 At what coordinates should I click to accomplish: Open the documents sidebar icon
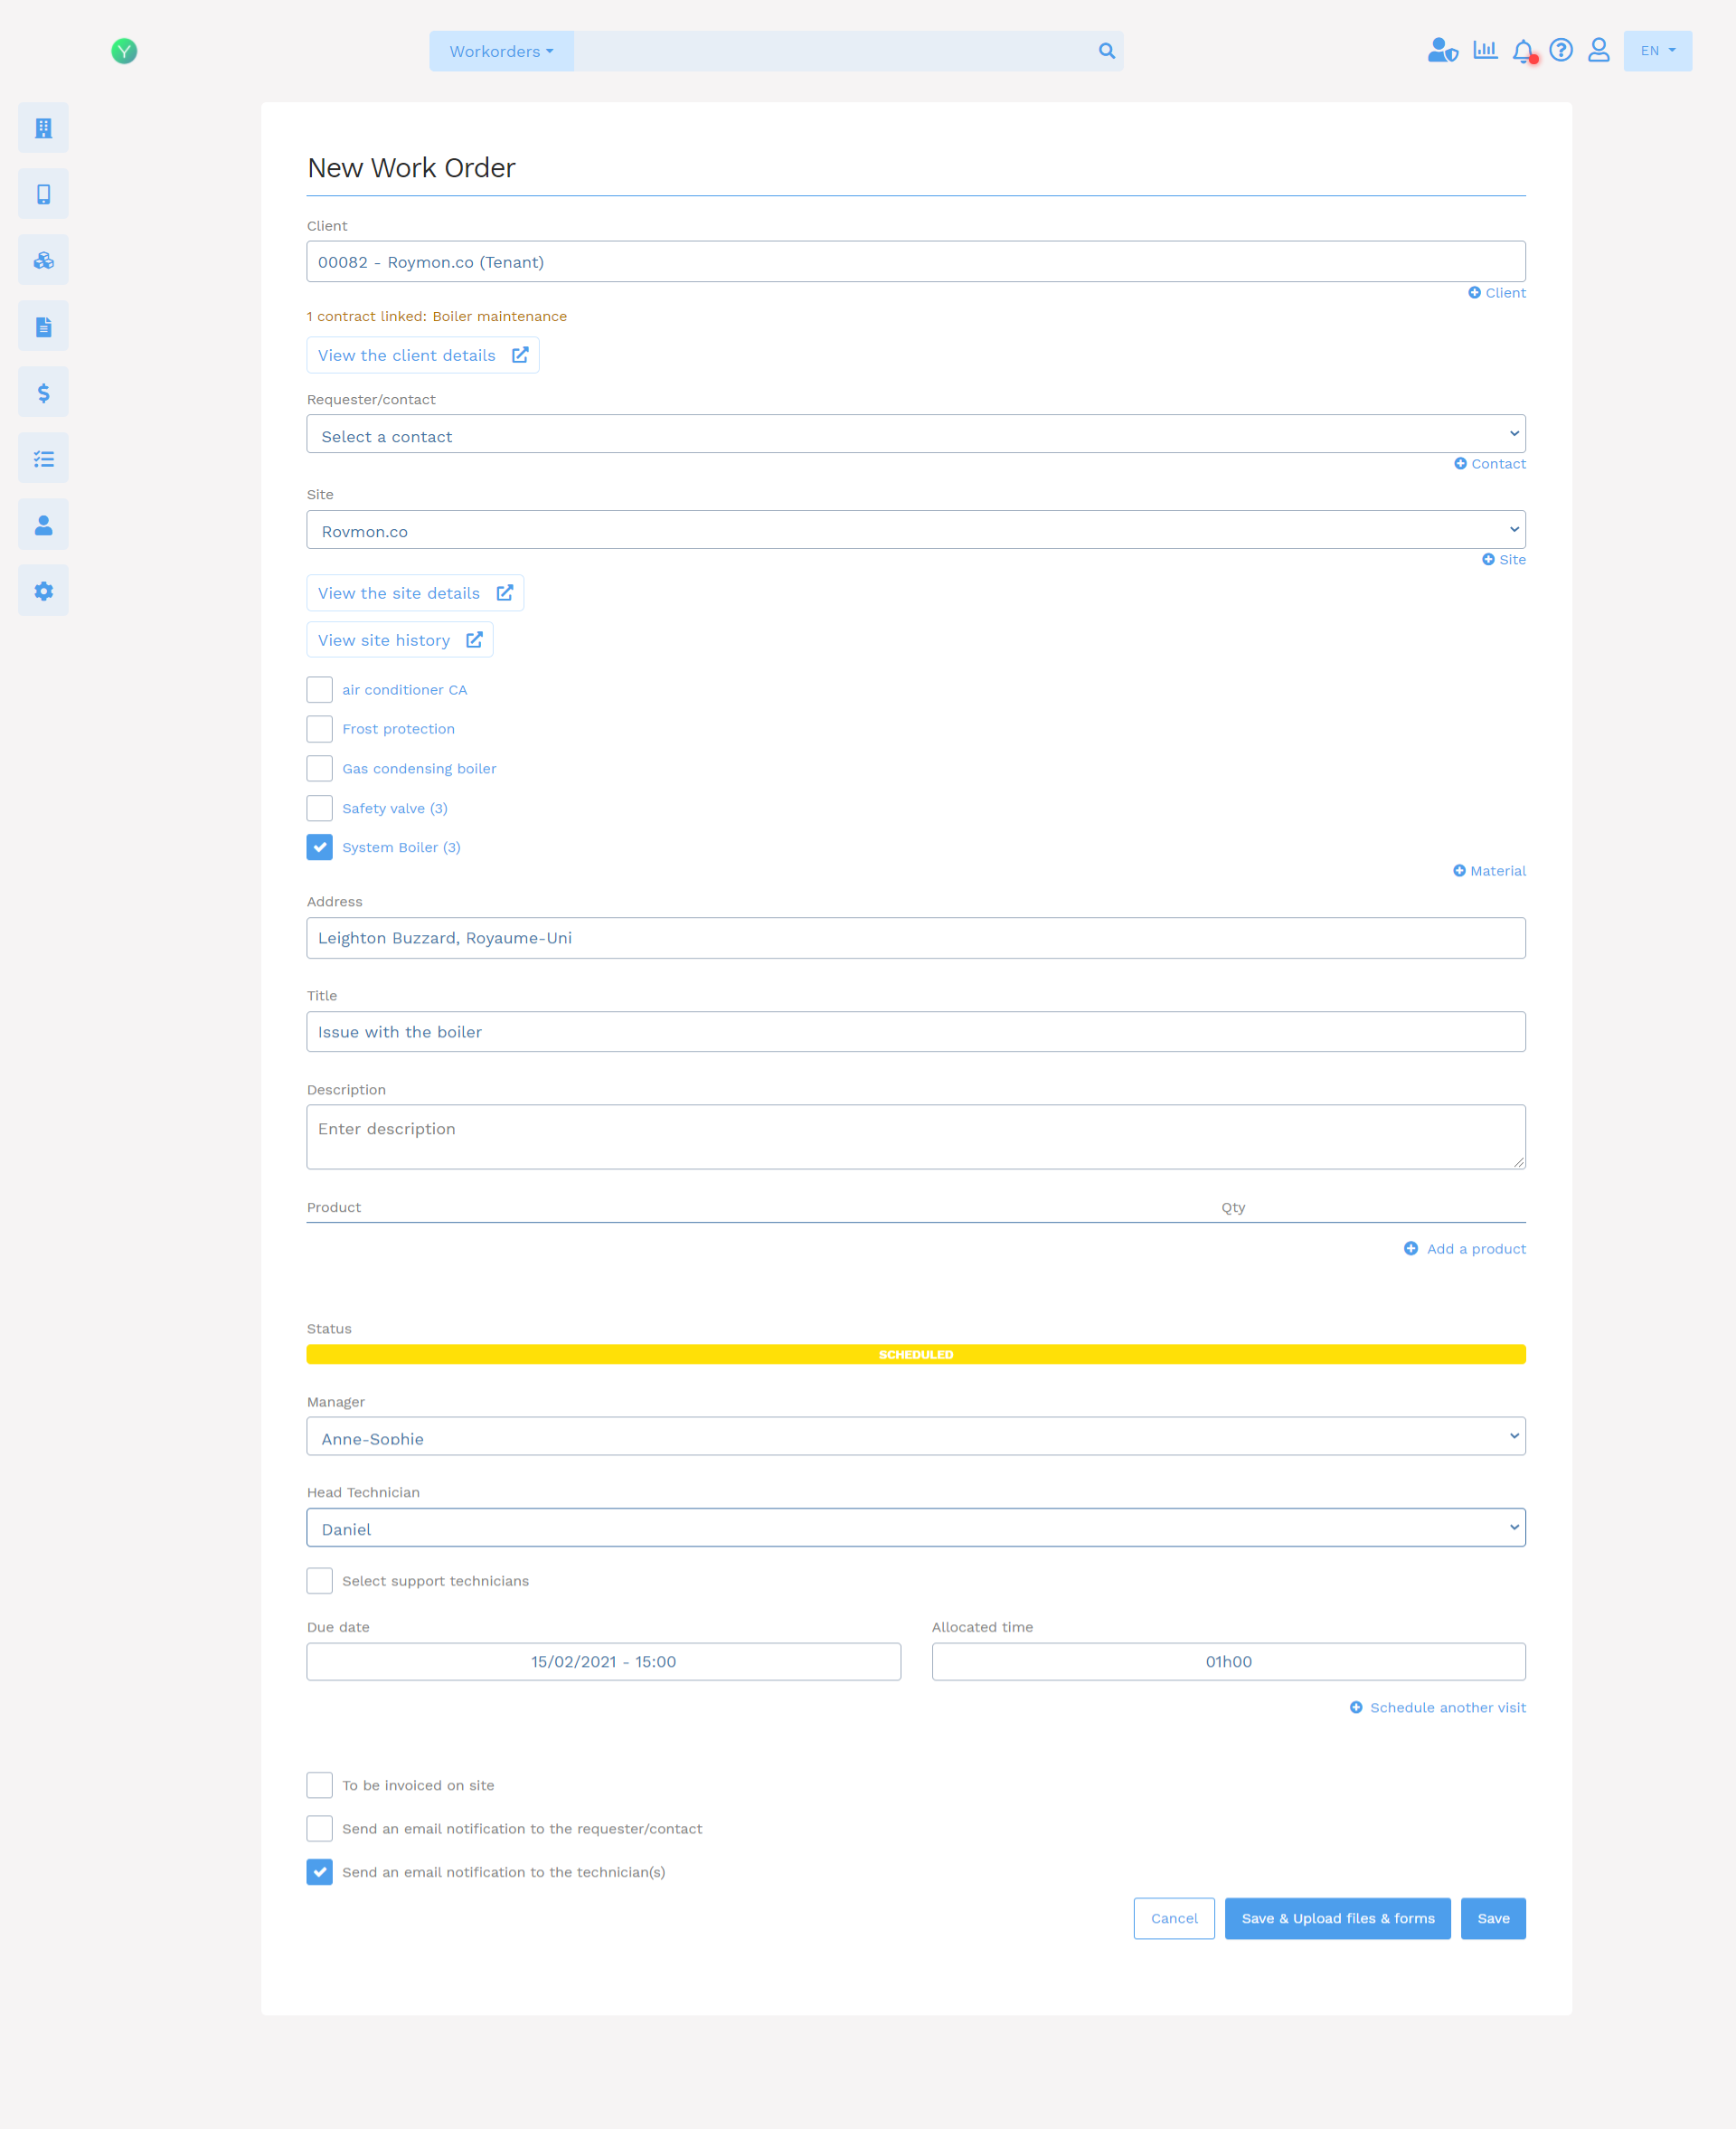pyautogui.click(x=43, y=325)
